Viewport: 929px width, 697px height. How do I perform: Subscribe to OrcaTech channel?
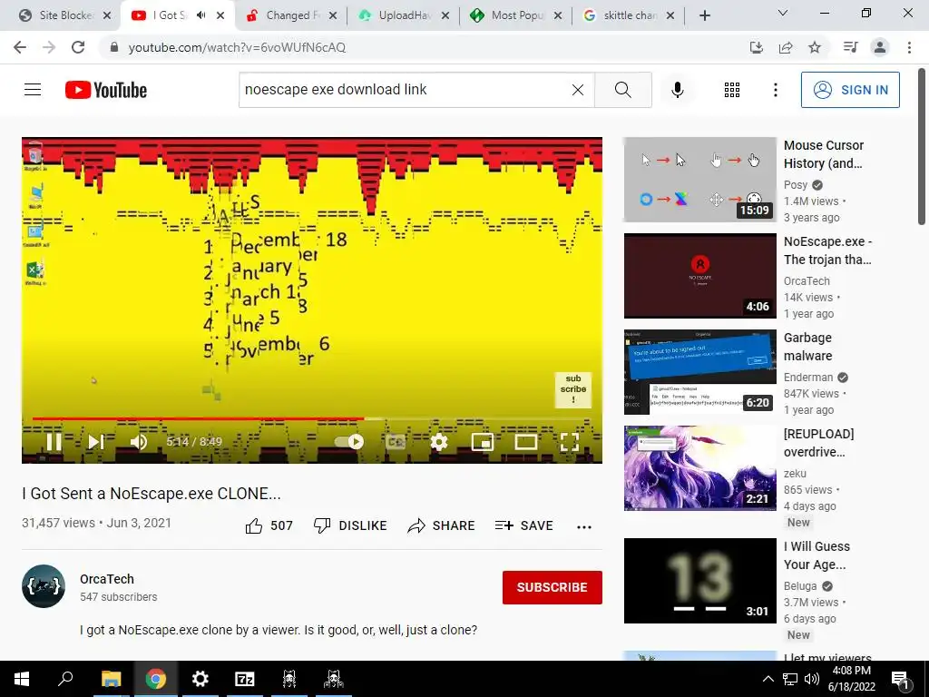coord(553,587)
